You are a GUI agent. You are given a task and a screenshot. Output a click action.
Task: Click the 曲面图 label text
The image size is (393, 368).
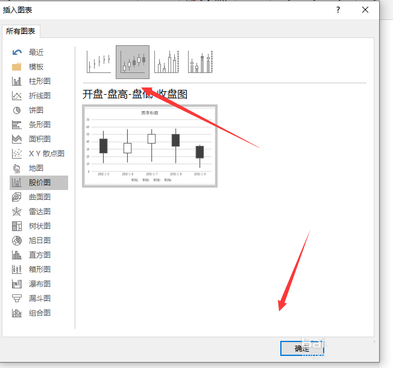point(40,197)
